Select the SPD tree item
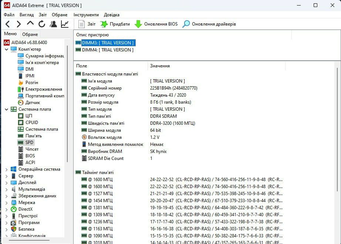 coord(26,143)
